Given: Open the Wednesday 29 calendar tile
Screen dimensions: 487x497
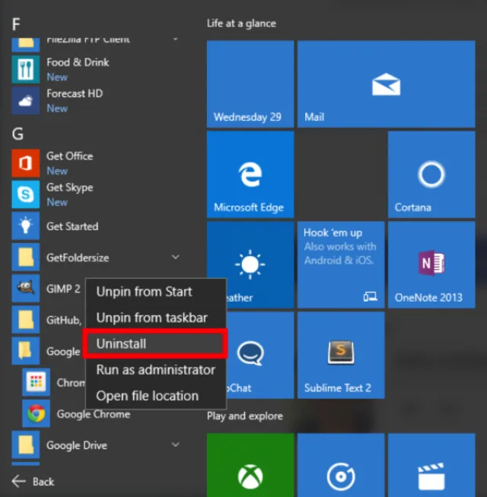Looking at the screenshot, I should click(250, 84).
